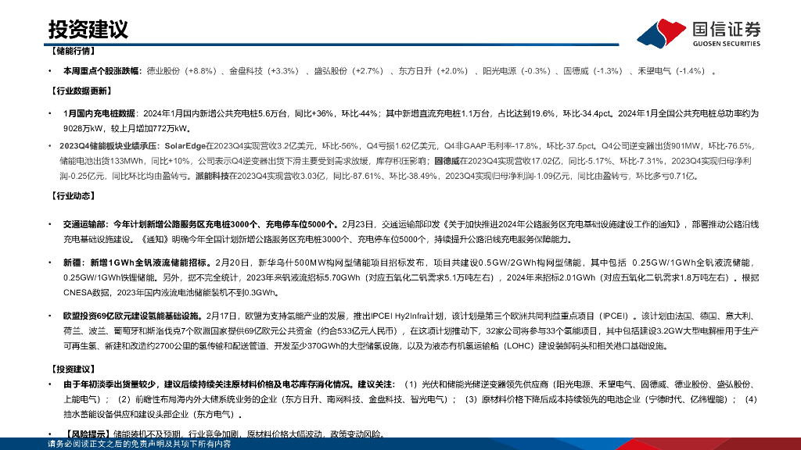
Task: Select 金盘科技（+3.3%）
Action: [264, 71]
